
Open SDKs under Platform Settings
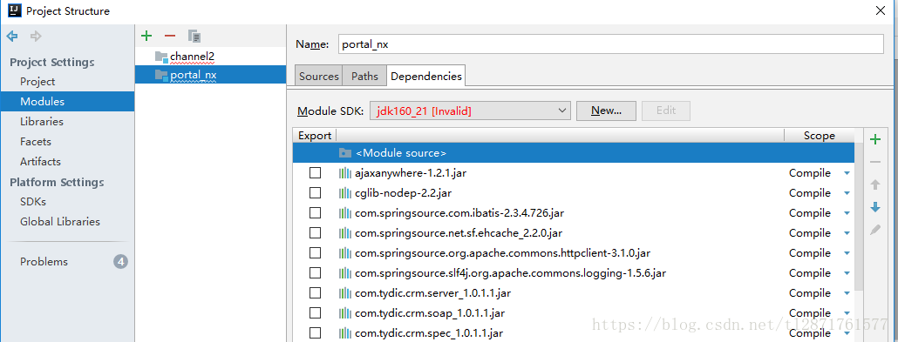point(33,202)
